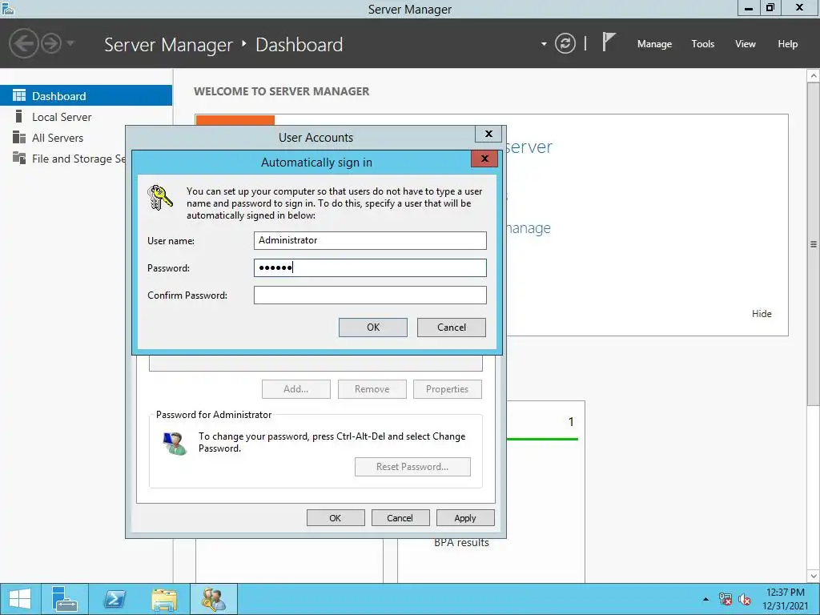Show hidden system tray icons
Image resolution: width=820 pixels, height=615 pixels.
point(705,599)
